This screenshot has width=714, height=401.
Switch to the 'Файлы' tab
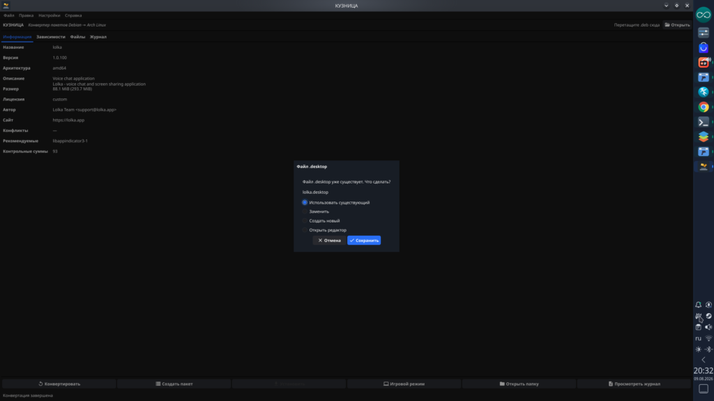click(77, 37)
